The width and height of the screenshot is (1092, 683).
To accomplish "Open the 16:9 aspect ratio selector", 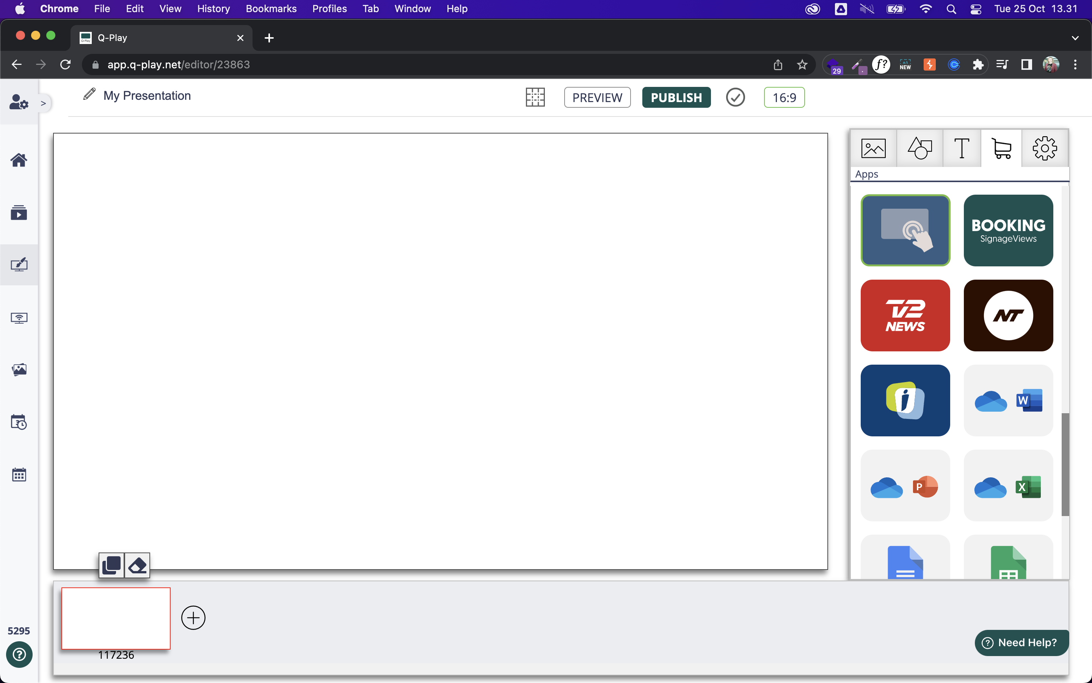I will click(784, 97).
